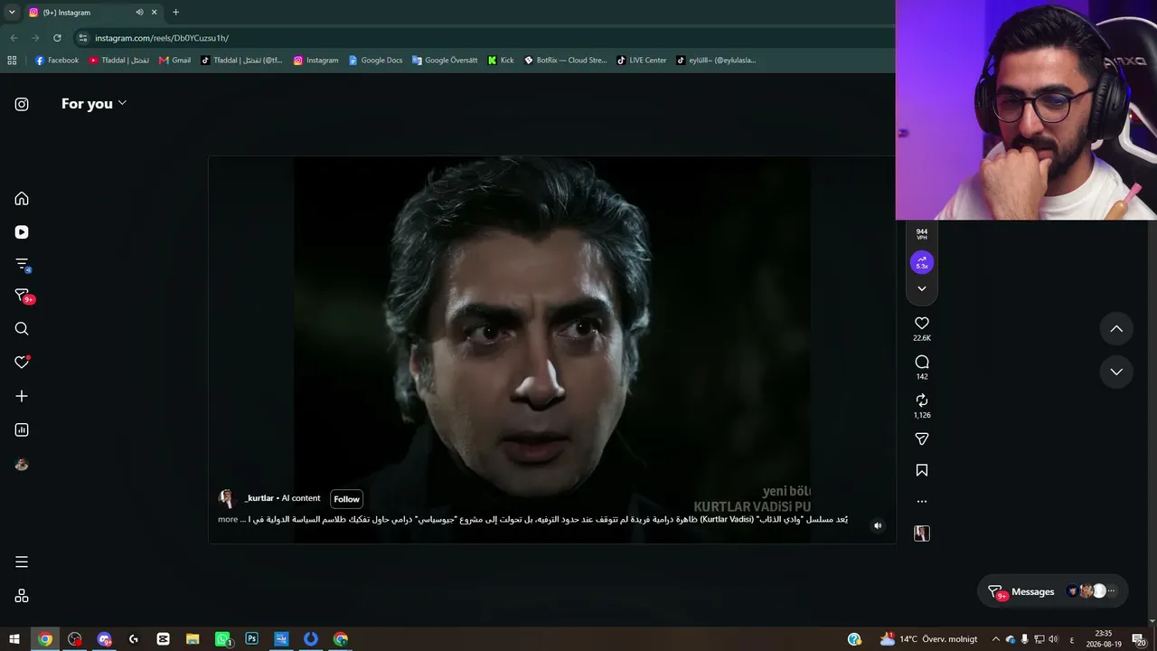Open comments on the reel
The width and height of the screenshot is (1157, 651).
tap(922, 362)
